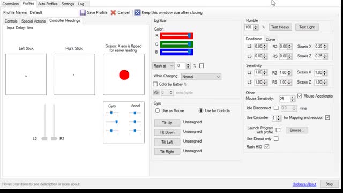Screen dimensions: 343x193
Task: Click the Browse... button
Action: pyautogui.click(x=297, y=130)
